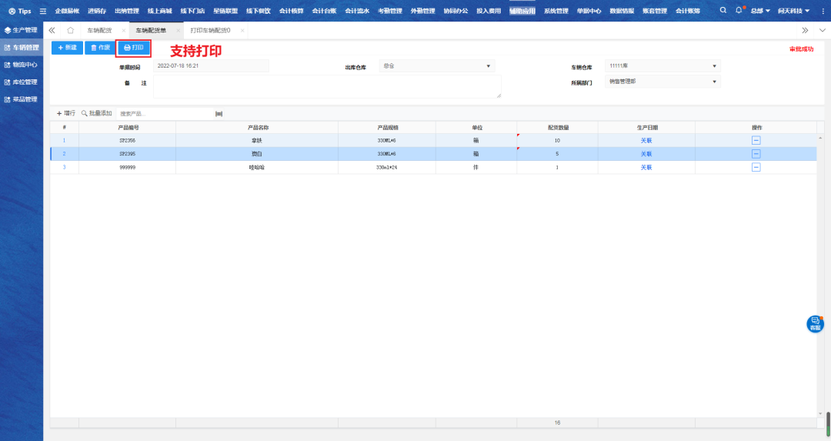831x441 pixels.
Task: Click 关联 link in the 999999 row
Action: coord(646,167)
